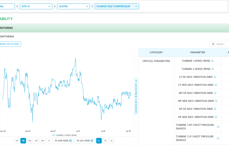The width and height of the screenshot is (229, 148).
Task: Click the Jul 3 axis label
Action: (78, 131)
